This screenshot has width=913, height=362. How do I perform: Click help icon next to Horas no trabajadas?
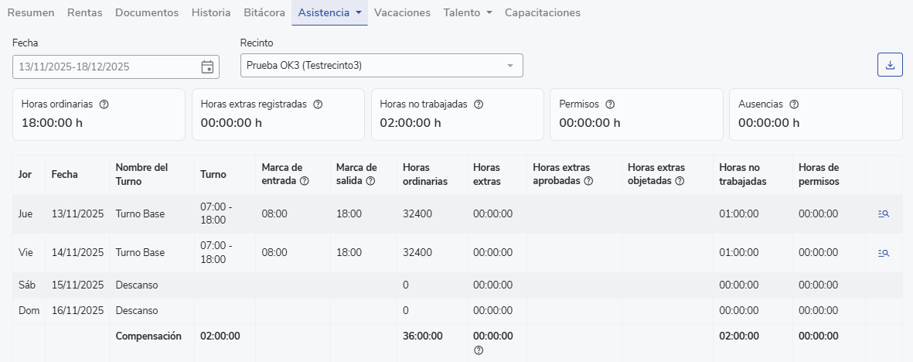tap(479, 104)
